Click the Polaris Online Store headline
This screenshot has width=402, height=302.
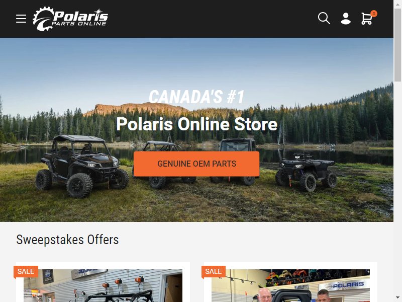[196, 124]
